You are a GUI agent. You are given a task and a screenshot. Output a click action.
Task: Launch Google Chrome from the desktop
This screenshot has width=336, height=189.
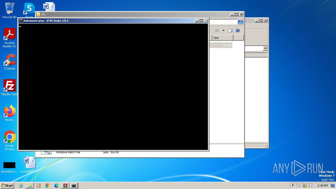(9, 141)
